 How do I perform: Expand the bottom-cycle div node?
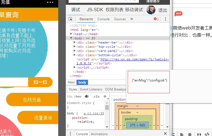(x=74, y=55)
